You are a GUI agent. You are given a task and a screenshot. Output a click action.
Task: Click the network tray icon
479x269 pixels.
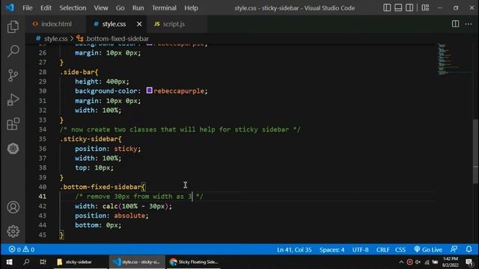pyautogui.click(x=427, y=262)
